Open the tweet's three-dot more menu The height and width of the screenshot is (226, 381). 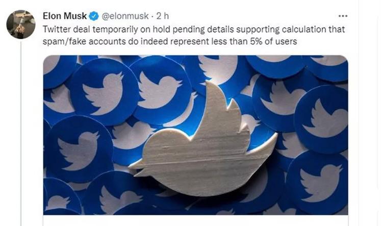pyautogui.click(x=343, y=16)
